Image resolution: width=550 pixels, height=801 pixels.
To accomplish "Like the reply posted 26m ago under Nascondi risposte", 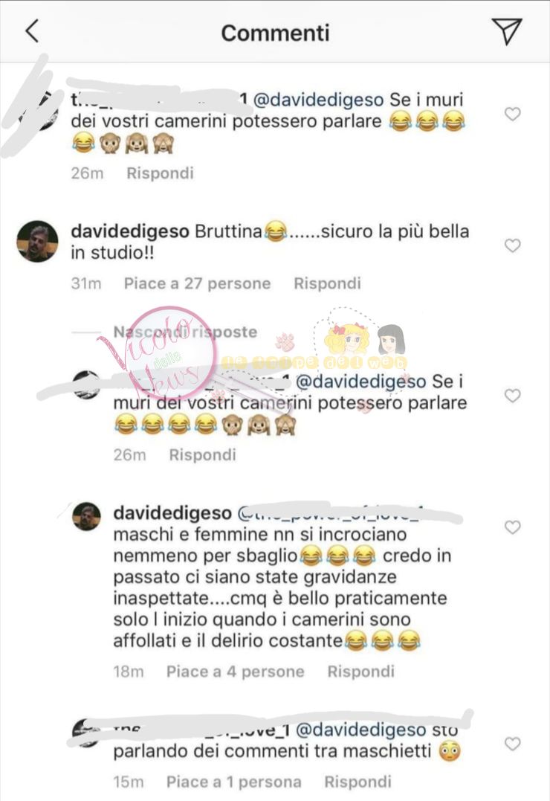I will click(x=512, y=396).
